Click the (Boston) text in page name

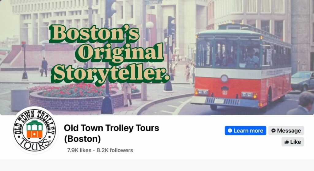(x=82, y=139)
